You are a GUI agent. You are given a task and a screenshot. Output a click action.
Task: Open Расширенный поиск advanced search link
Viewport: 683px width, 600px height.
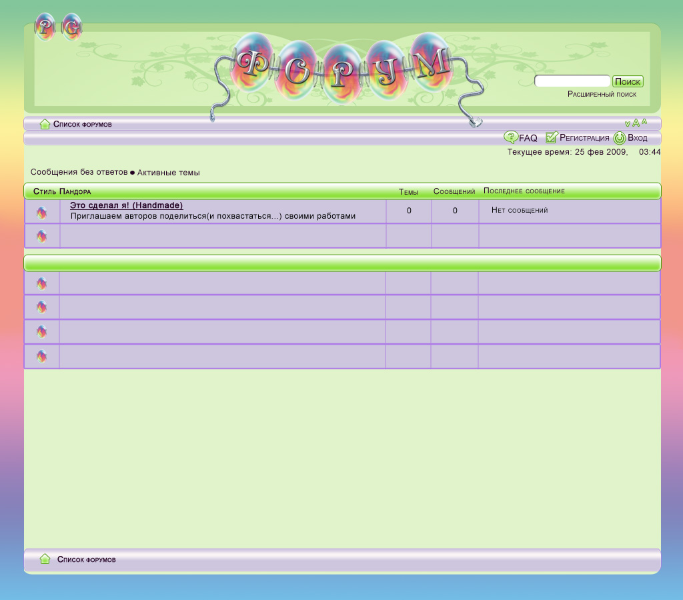tap(602, 94)
